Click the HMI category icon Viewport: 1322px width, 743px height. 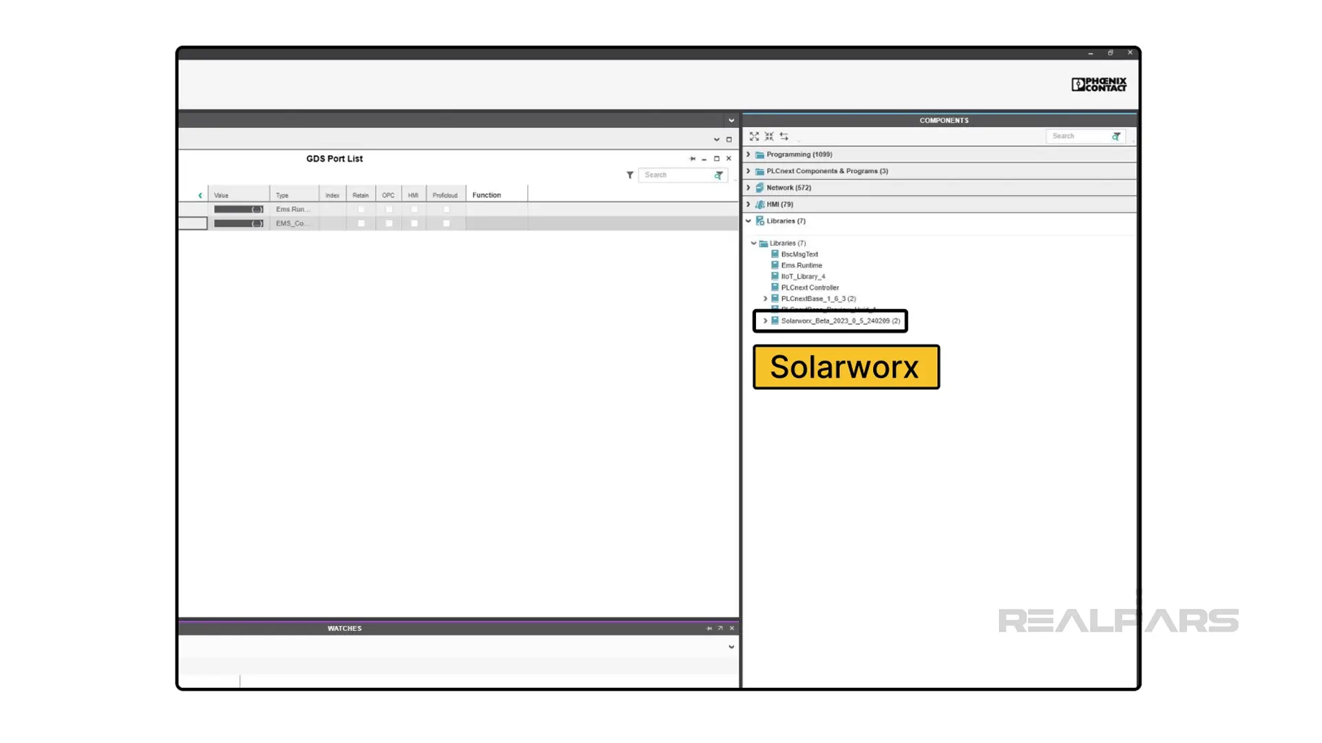click(x=759, y=204)
